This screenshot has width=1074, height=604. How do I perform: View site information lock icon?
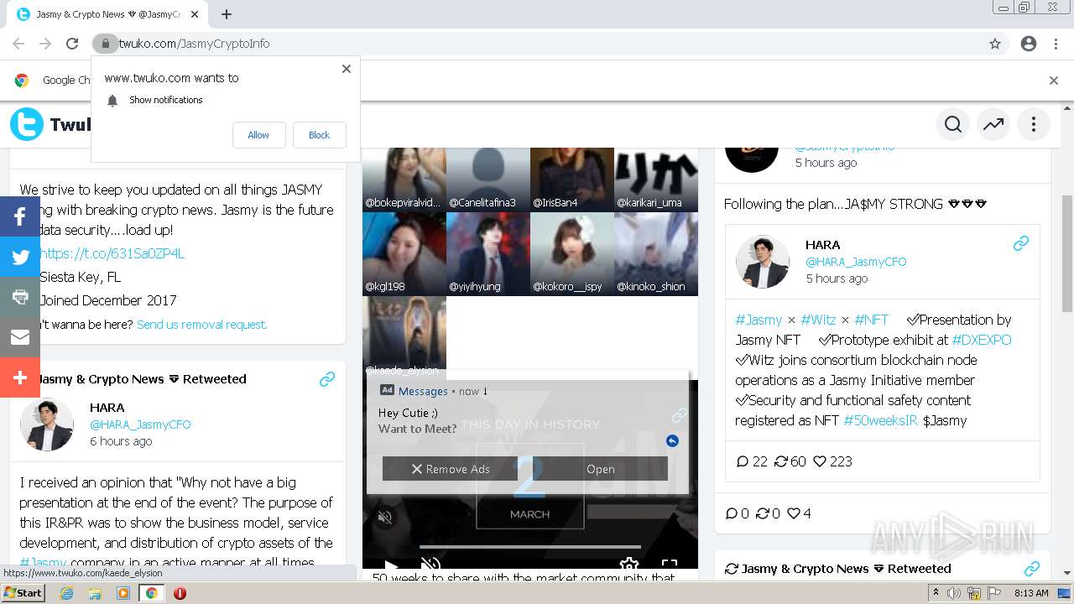tap(105, 44)
